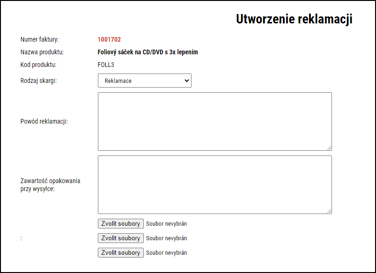This screenshot has height=273, width=376.
Task: Click the Zawartość opakowania przy wysyłce label
Action: 51,184
